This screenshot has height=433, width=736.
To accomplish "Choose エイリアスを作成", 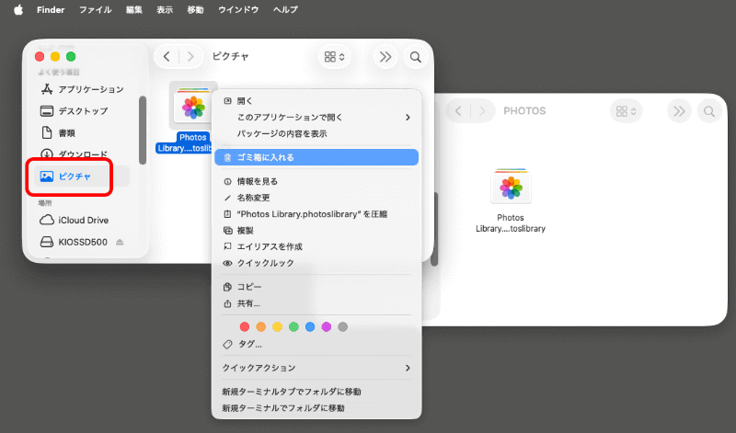I will (x=316, y=246).
